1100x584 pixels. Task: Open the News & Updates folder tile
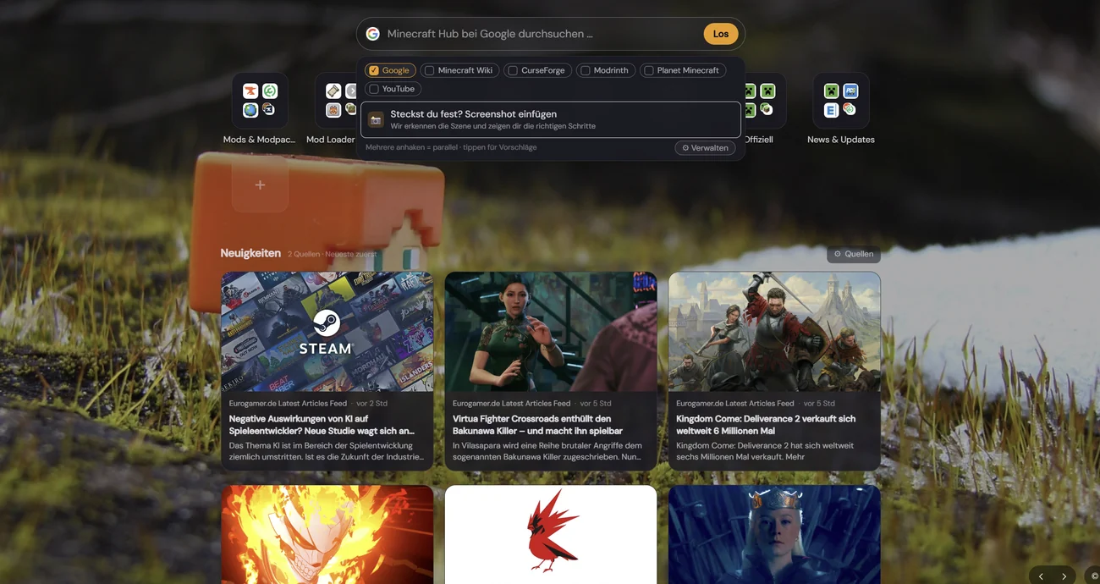click(x=841, y=100)
